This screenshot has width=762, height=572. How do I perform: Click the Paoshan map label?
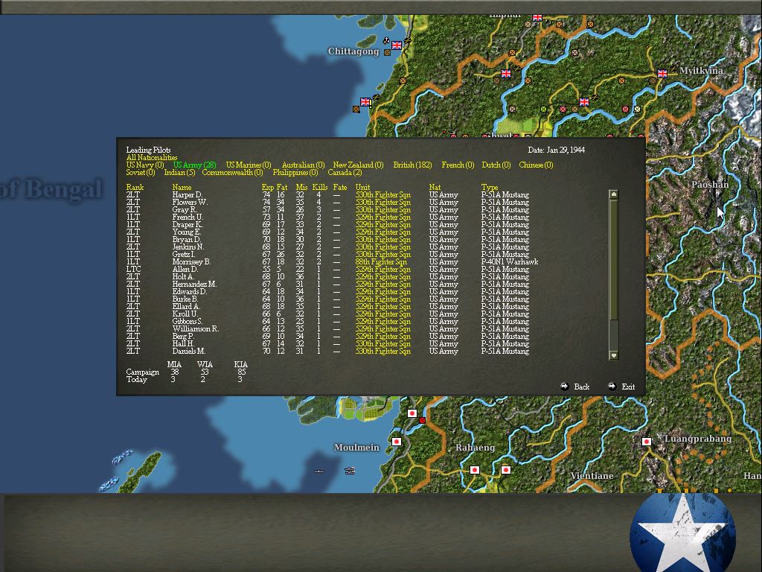coord(710,185)
